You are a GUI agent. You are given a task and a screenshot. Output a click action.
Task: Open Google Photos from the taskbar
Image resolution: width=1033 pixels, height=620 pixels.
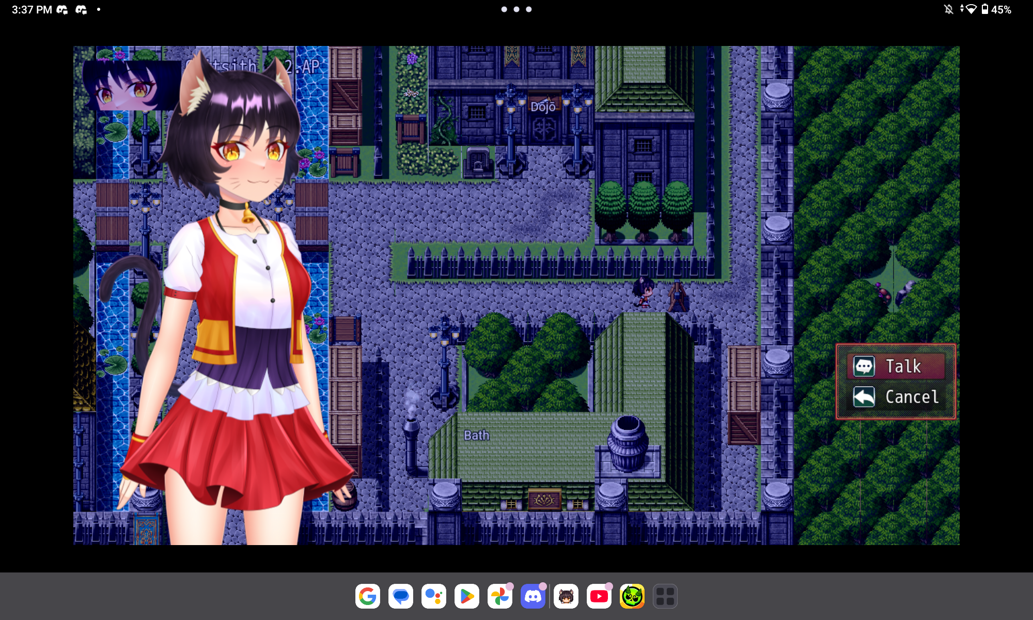[500, 596]
